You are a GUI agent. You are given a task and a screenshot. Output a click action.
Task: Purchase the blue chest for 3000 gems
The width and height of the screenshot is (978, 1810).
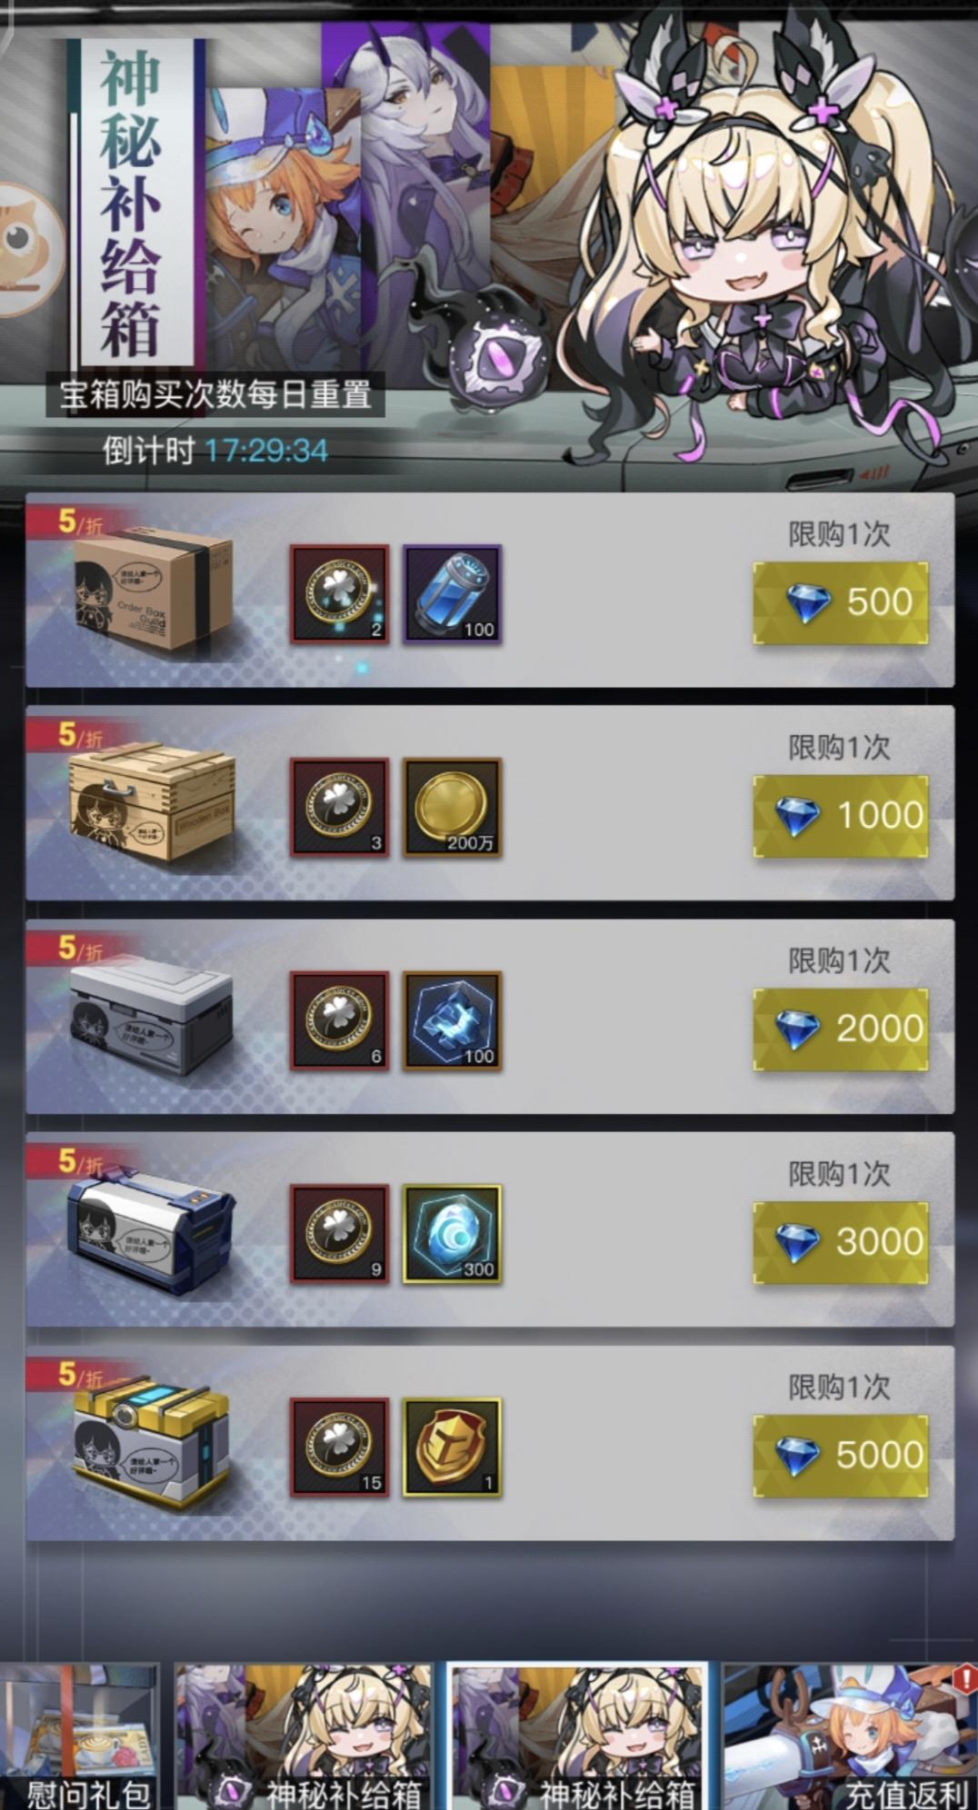coord(841,1241)
